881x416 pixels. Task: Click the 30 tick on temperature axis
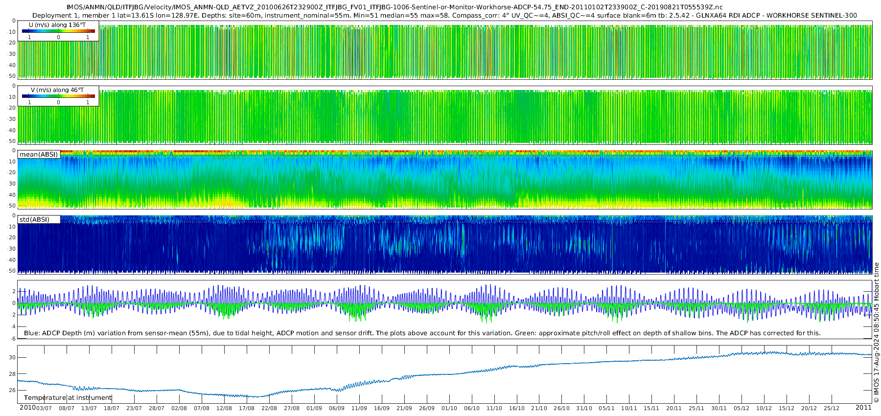[x=12, y=358]
